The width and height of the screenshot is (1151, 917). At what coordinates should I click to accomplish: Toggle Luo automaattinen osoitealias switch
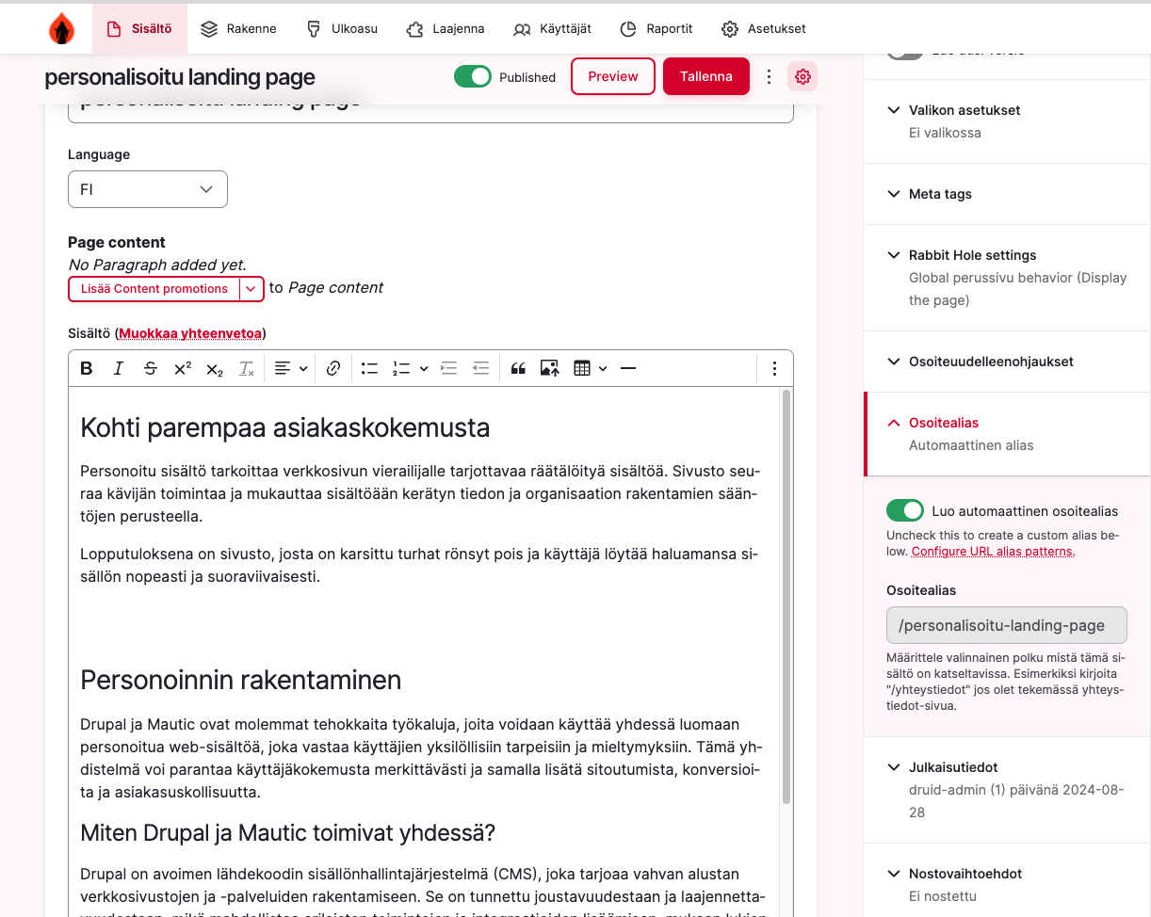tap(905, 510)
